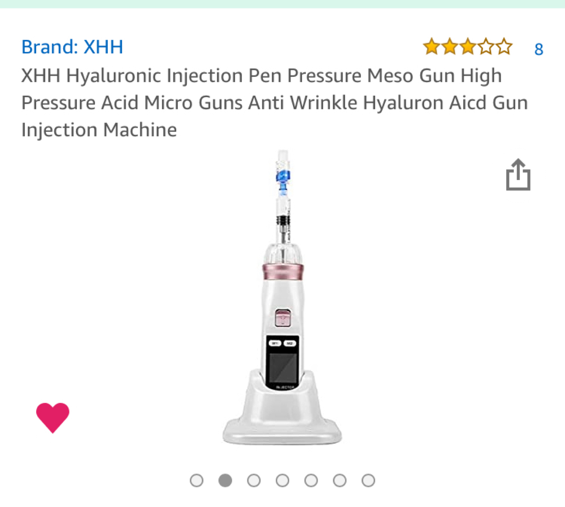
Task: Jump to the fourth carousel image dot
Action: click(x=282, y=480)
